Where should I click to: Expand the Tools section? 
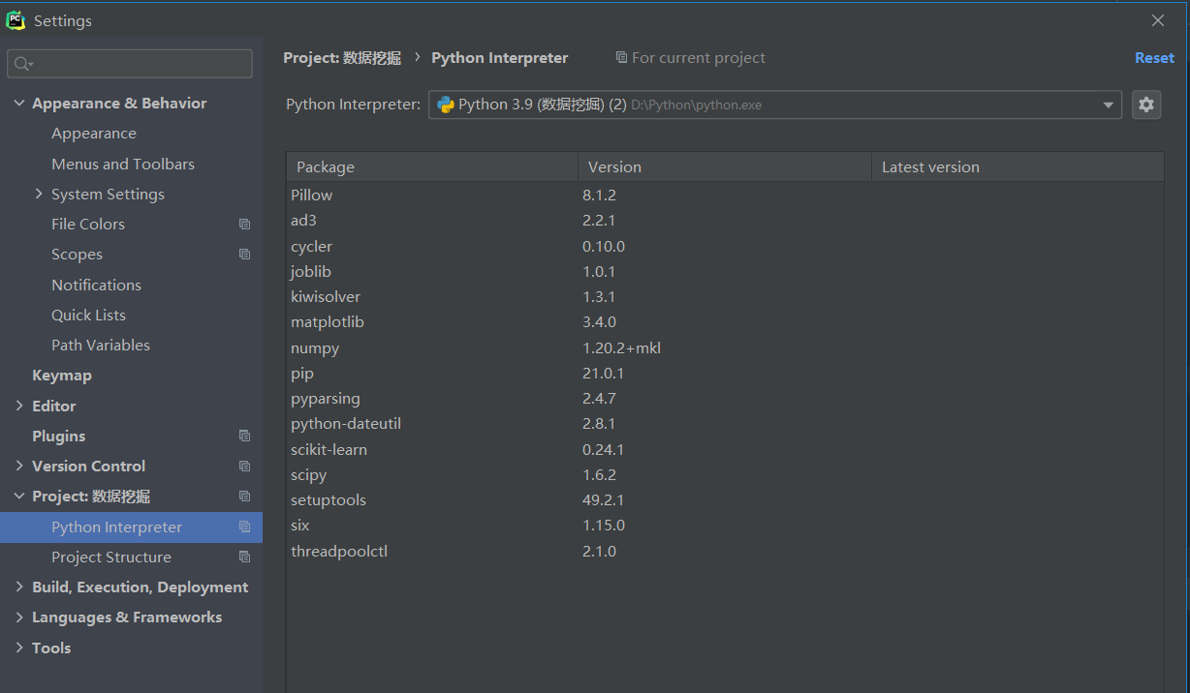pos(19,648)
